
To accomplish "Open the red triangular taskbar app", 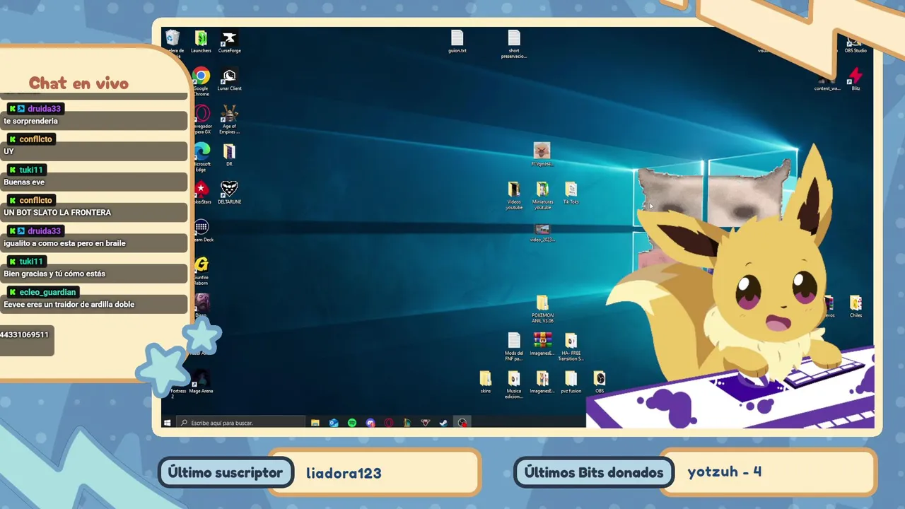I will 426,423.
